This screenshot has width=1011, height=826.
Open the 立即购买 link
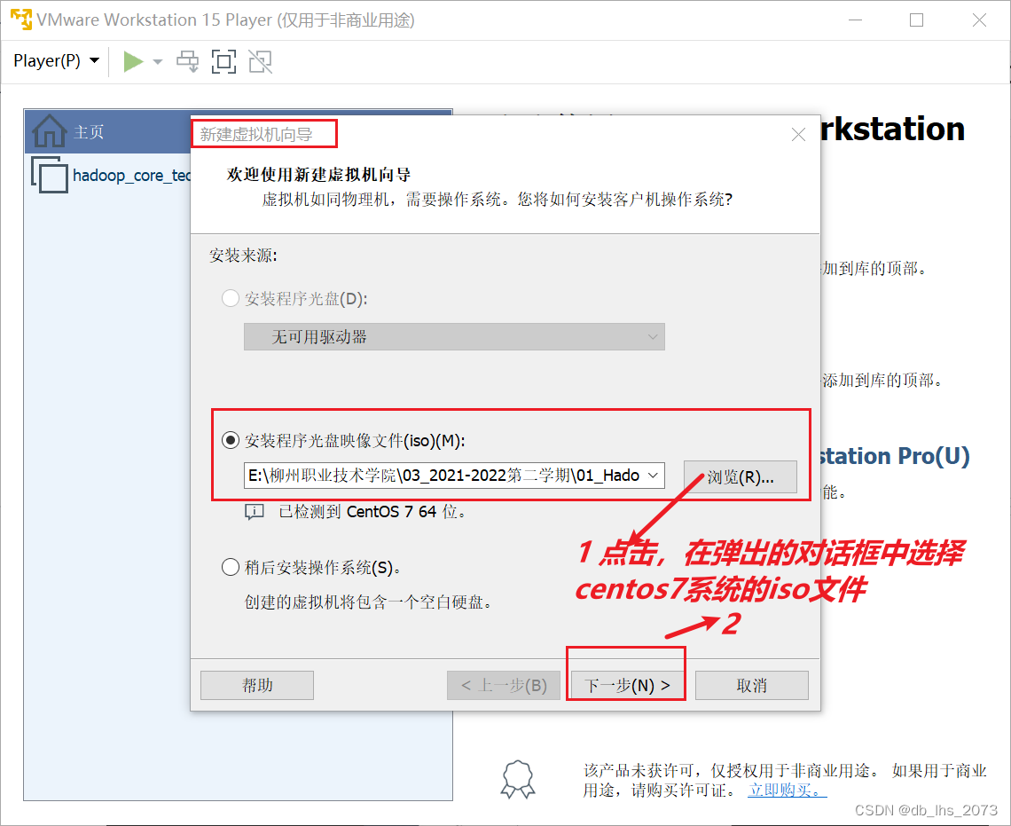[x=786, y=790]
